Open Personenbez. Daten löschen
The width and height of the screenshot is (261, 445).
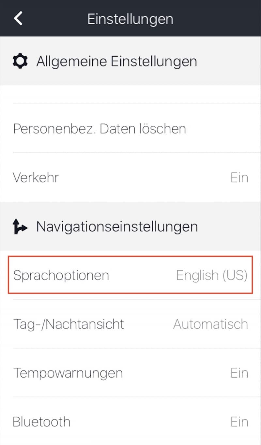click(x=130, y=129)
